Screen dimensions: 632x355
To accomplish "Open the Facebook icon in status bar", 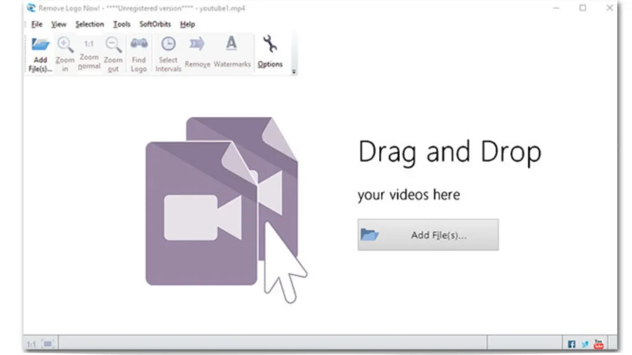I will coord(572,344).
